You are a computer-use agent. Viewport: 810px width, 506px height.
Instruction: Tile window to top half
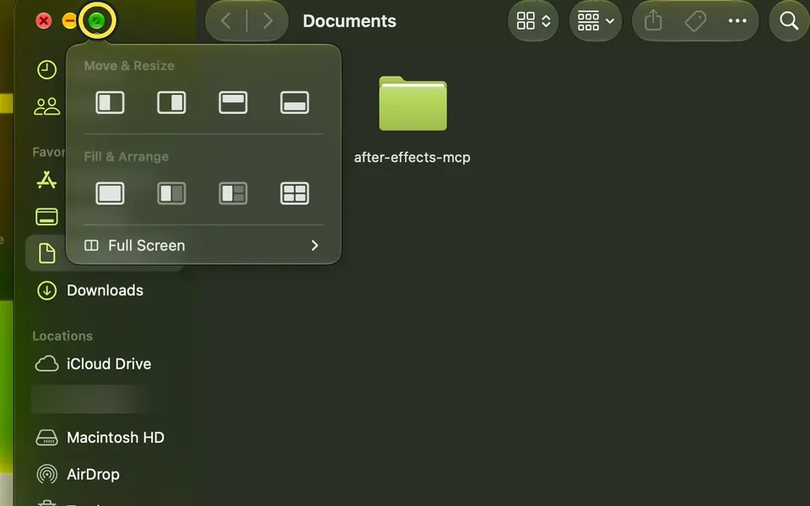pos(233,102)
